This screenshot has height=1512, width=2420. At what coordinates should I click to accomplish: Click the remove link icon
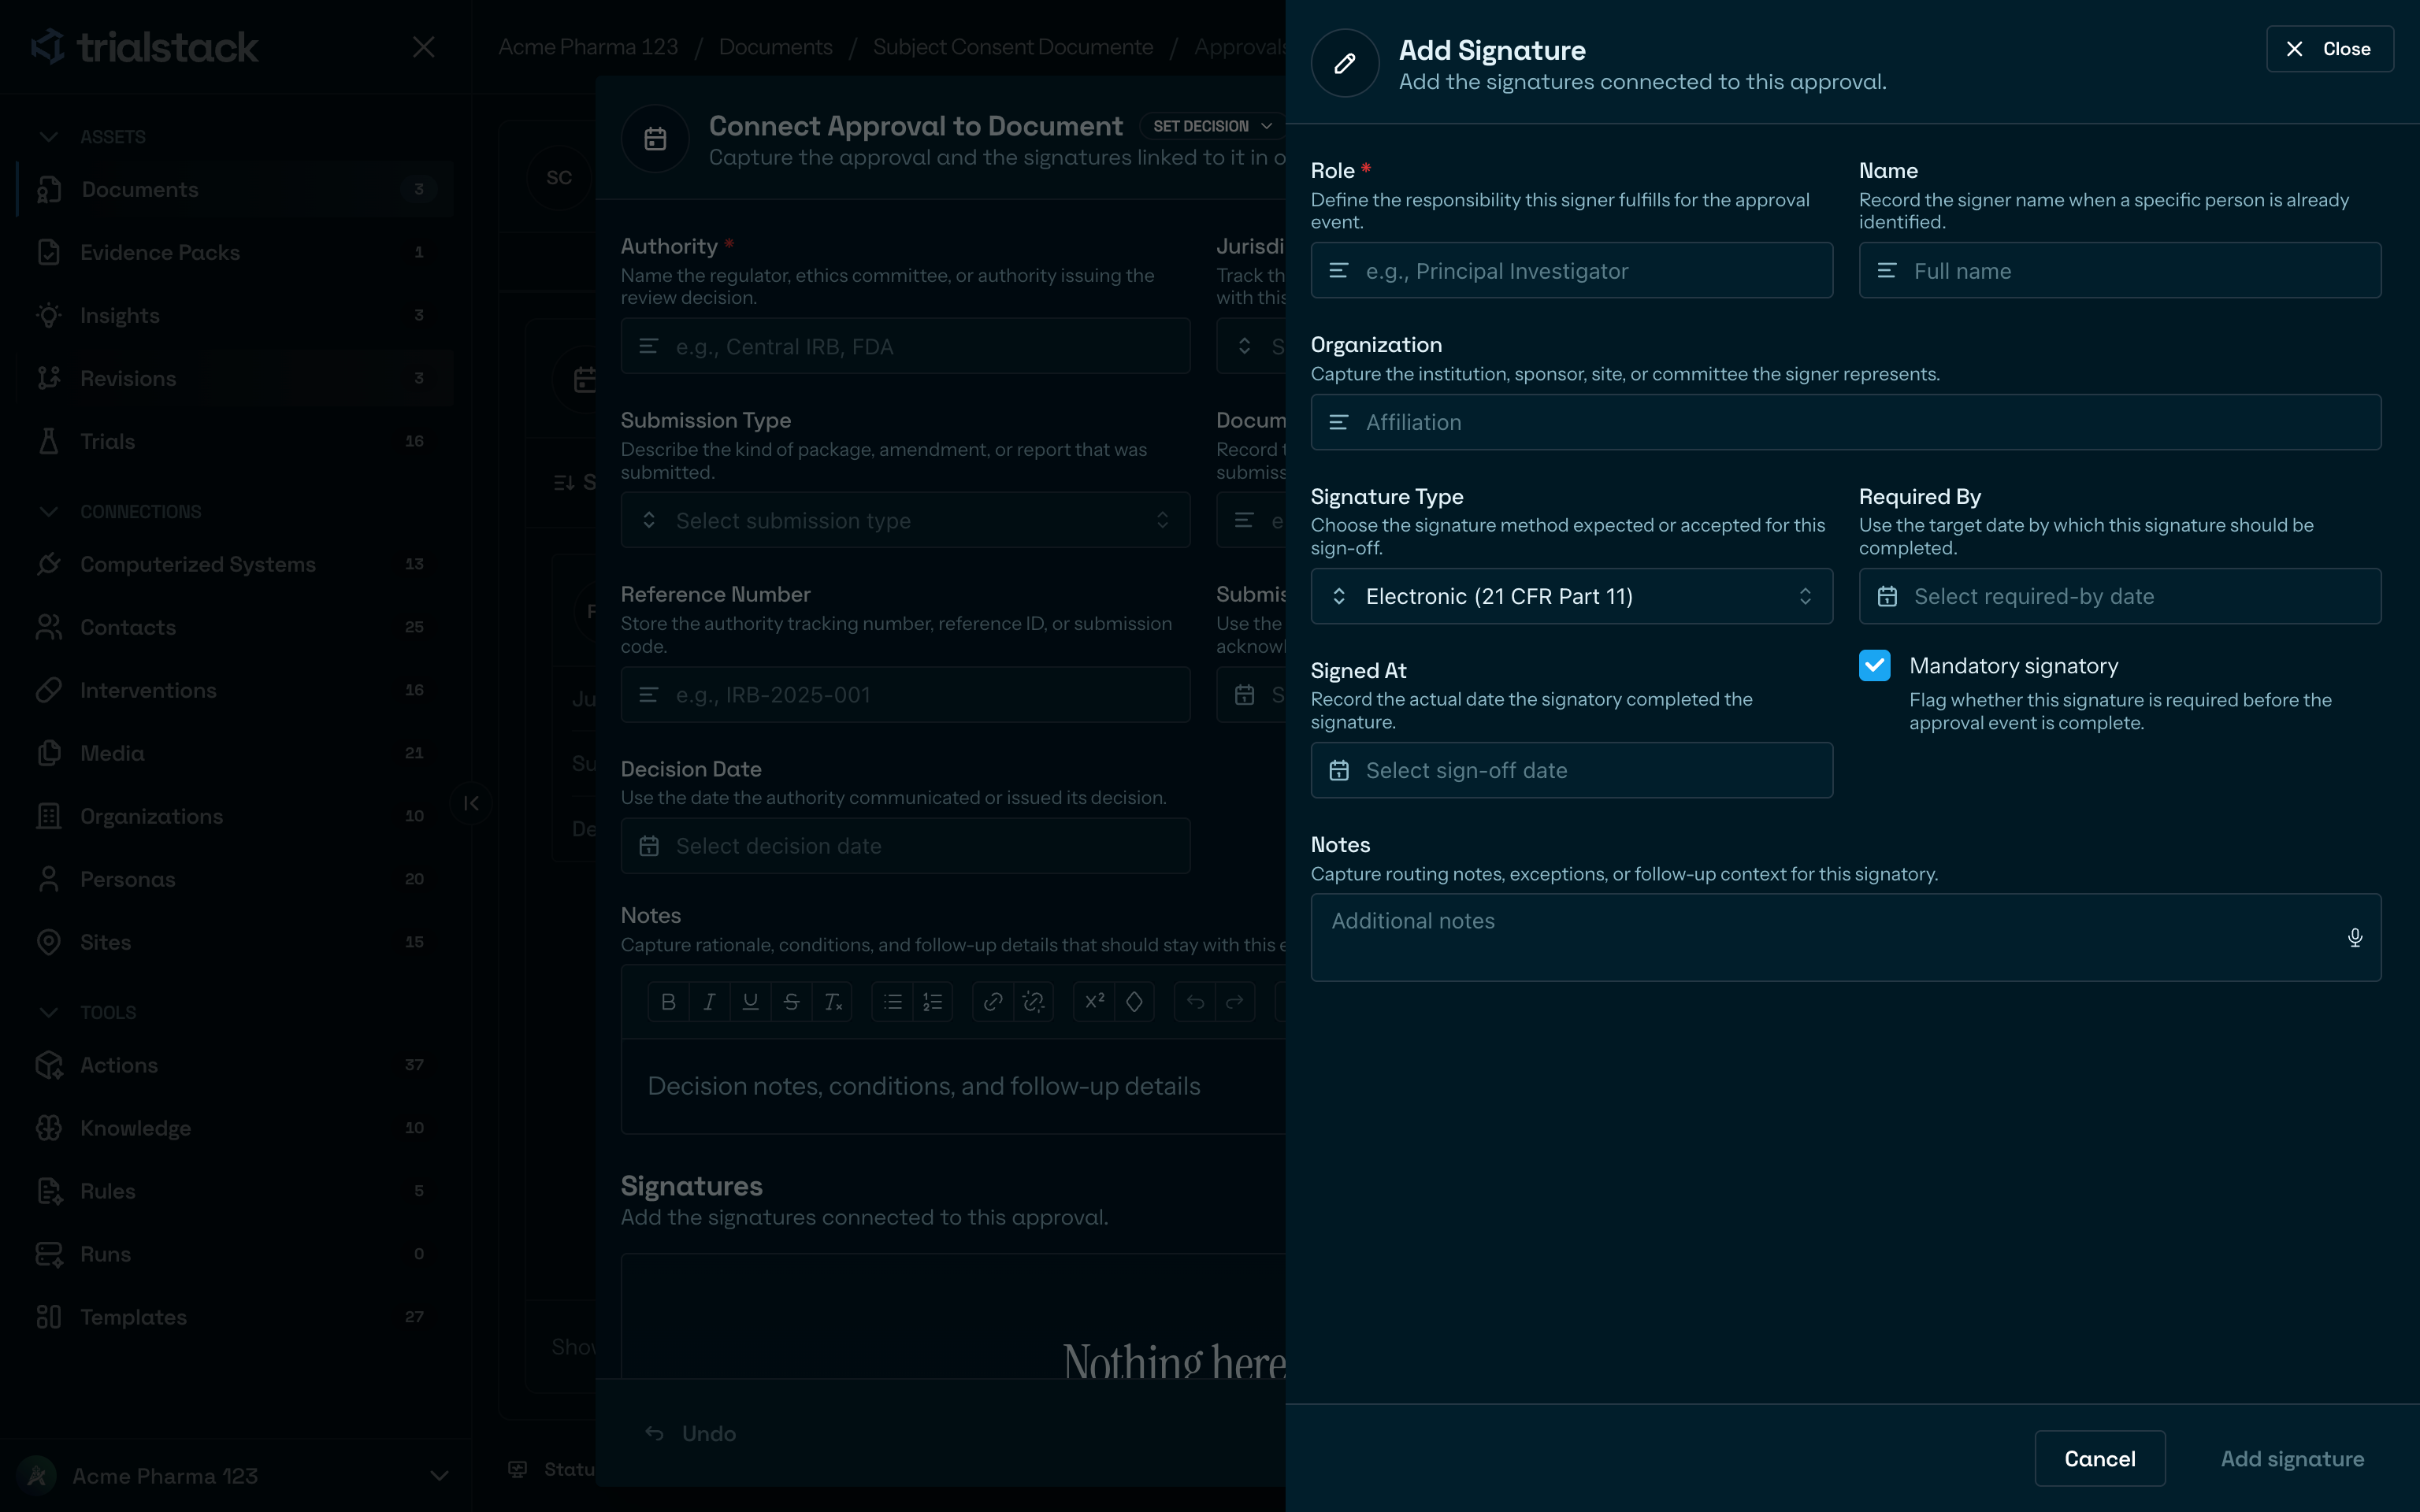1033,1002
